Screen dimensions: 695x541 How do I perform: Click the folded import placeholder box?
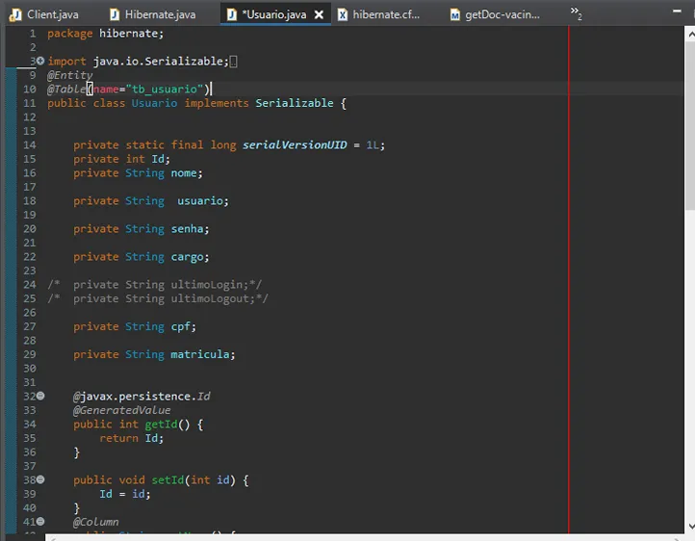coord(234,62)
